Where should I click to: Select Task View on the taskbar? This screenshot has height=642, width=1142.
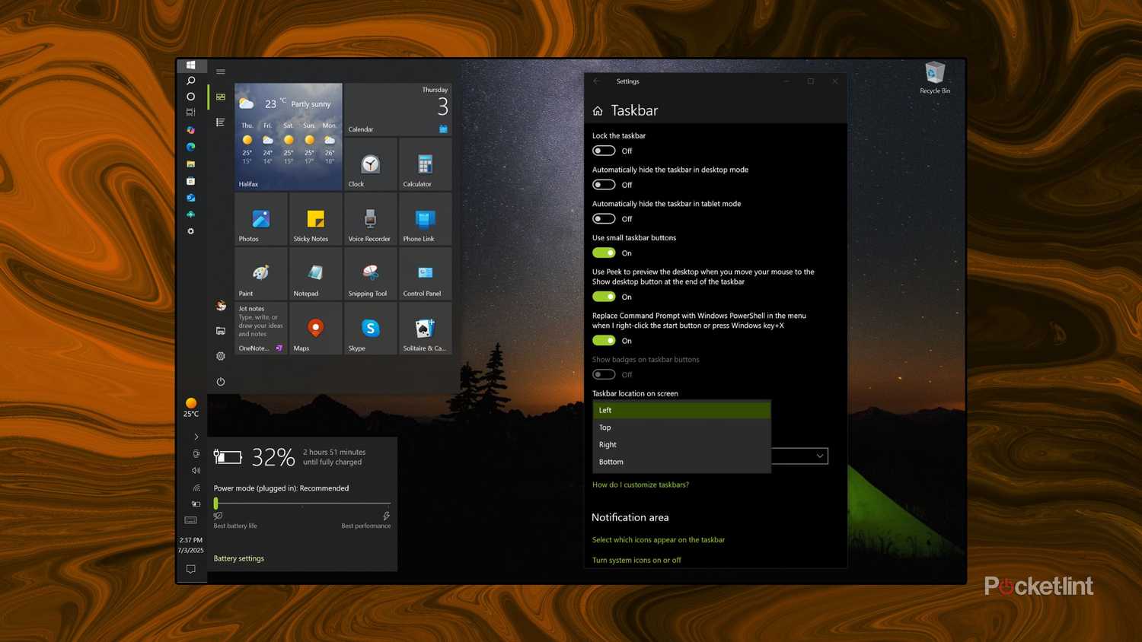(191, 112)
